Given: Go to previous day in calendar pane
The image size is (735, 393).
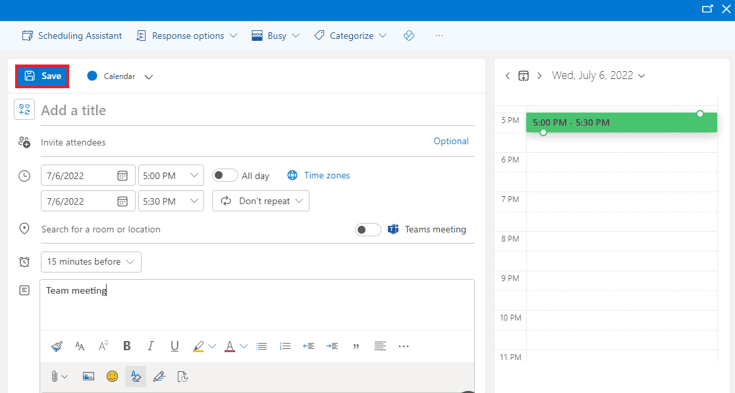Looking at the screenshot, I should 508,76.
